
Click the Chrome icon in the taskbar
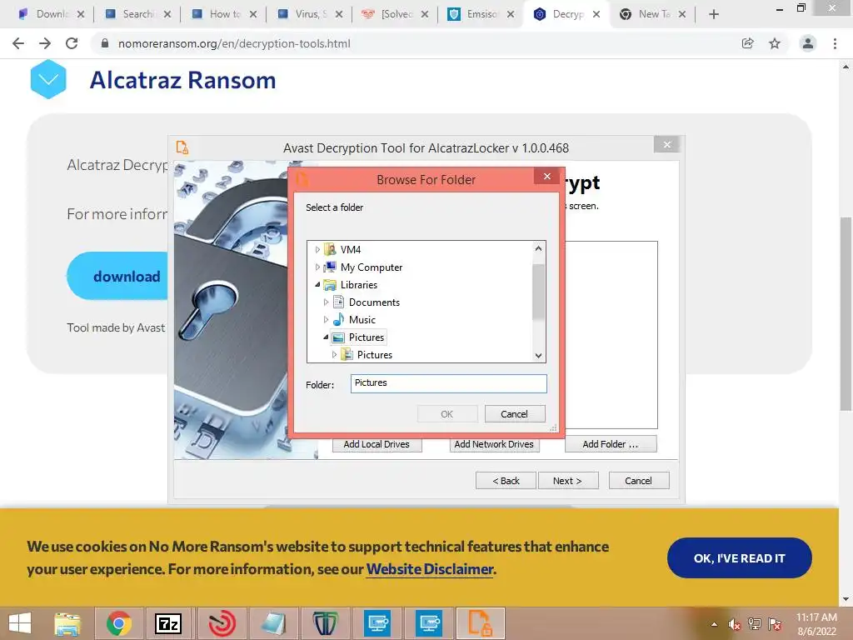(118, 623)
